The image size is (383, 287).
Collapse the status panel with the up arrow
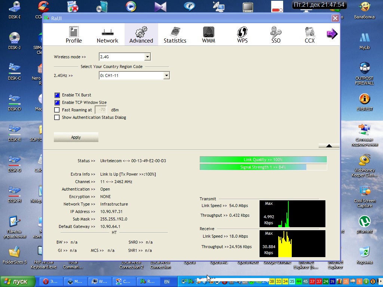pyautogui.click(x=329, y=146)
